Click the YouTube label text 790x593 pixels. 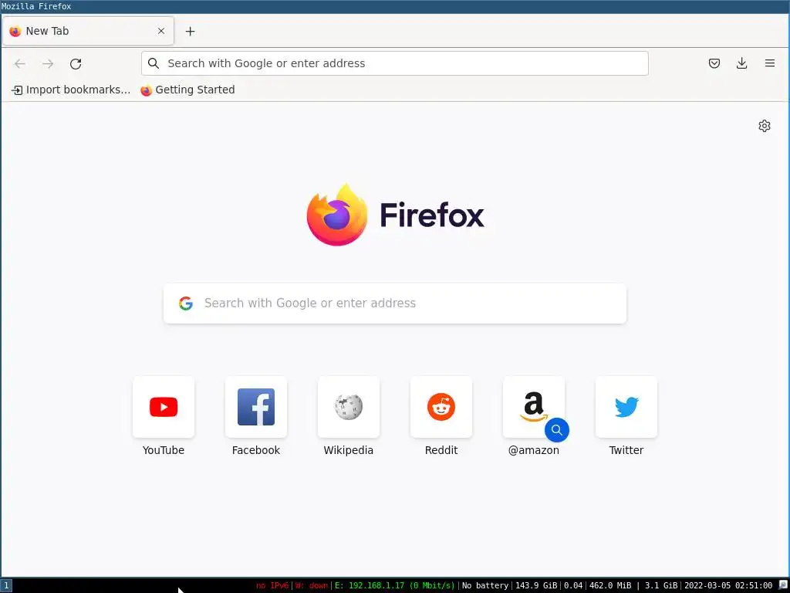(x=164, y=450)
